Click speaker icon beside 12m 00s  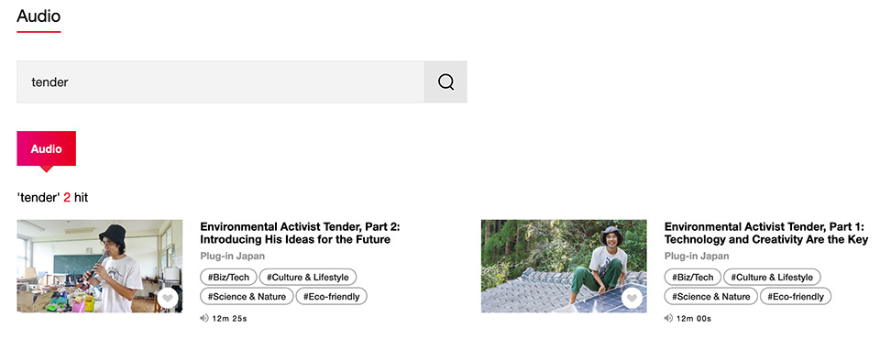[668, 319]
